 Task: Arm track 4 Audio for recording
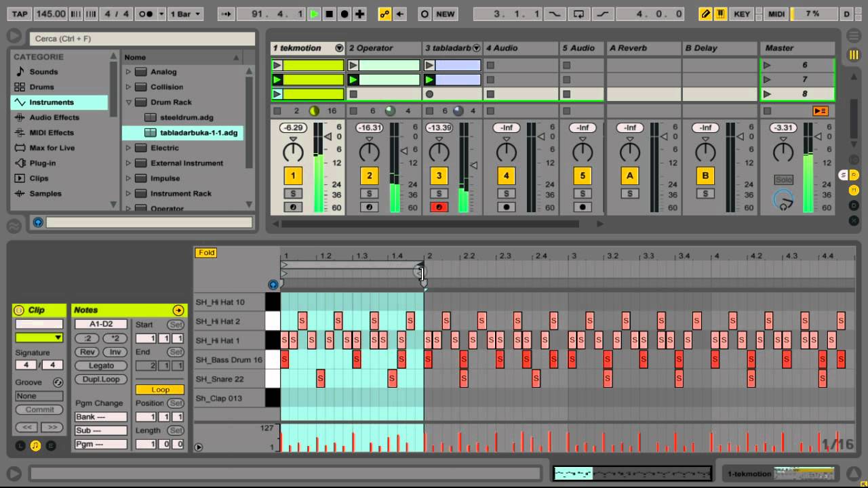pyautogui.click(x=506, y=207)
